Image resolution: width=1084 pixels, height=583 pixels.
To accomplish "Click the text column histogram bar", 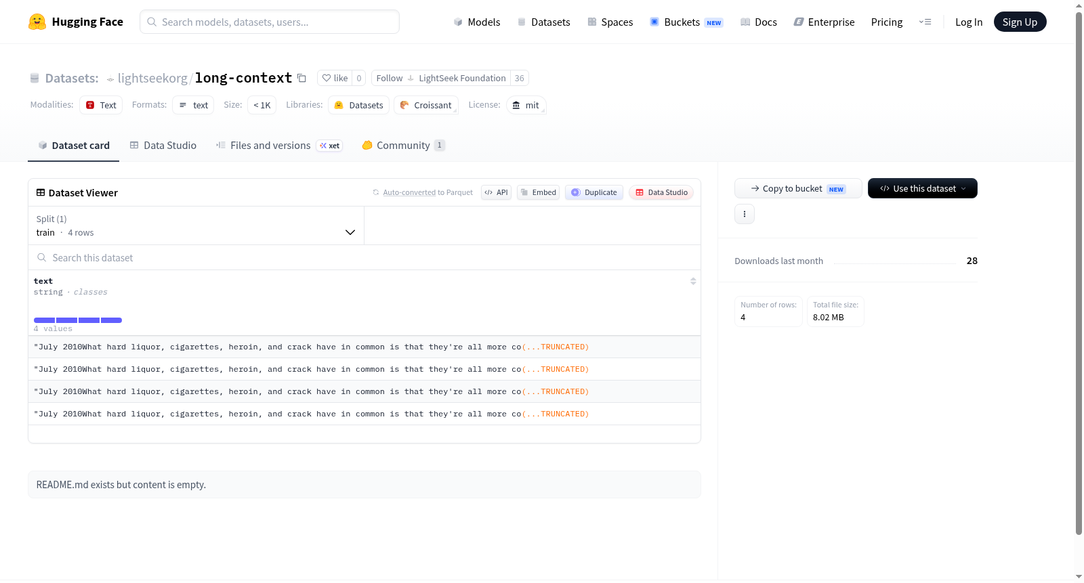I will [78, 320].
